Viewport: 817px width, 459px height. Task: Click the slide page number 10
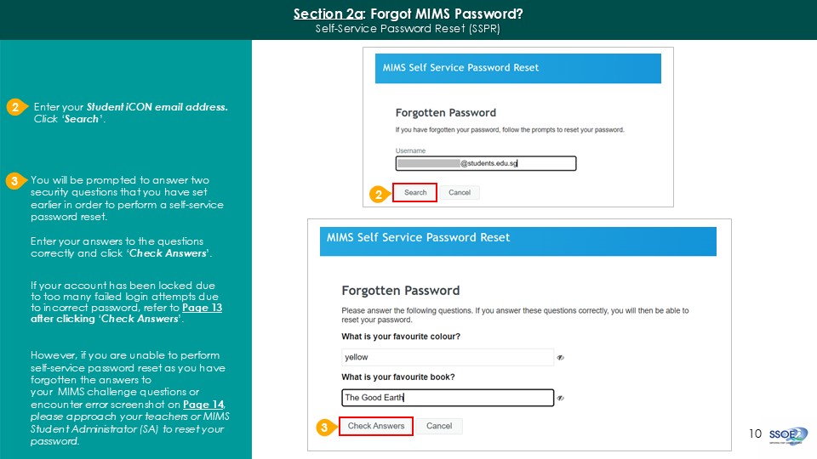[x=755, y=433]
